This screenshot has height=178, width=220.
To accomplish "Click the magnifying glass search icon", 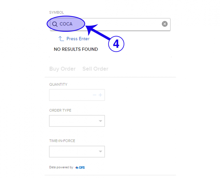I will 55,24.
